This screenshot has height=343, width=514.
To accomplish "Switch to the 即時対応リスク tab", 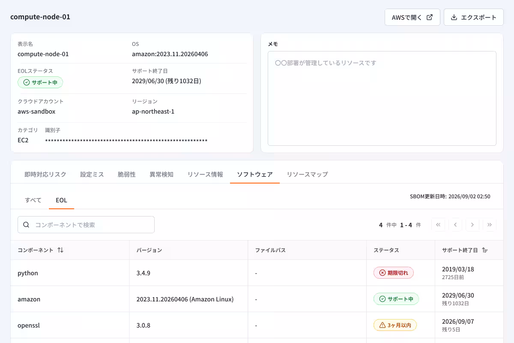I will (45, 175).
